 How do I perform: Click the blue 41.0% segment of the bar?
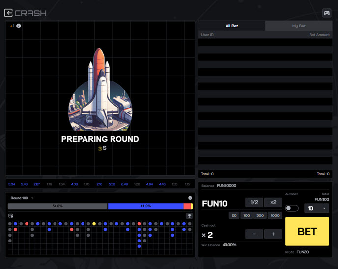(x=145, y=206)
